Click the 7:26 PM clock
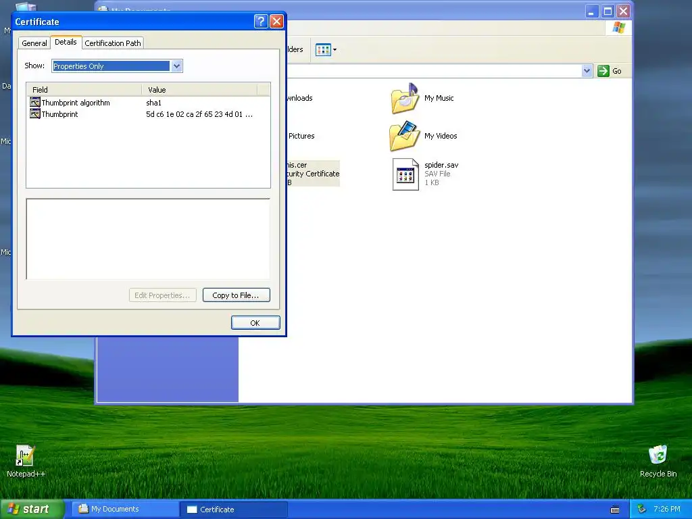This screenshot has height=519, width=692. (x=667, y=509)
